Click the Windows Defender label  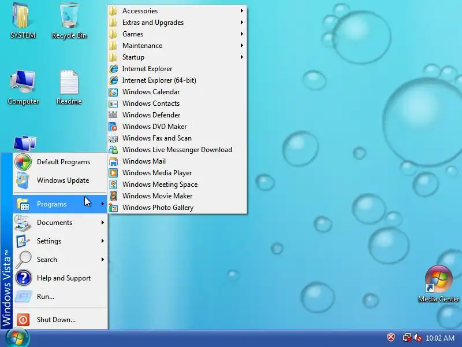coord(151,115)
